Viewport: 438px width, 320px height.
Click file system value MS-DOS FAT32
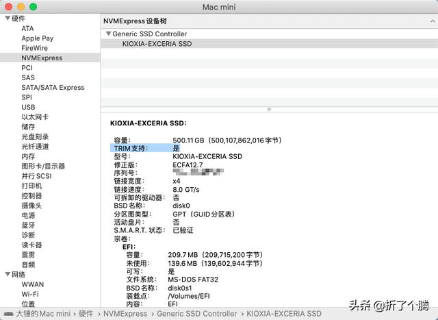(x=193, y=279)
